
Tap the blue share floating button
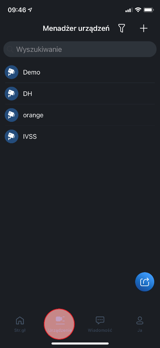(145, 282)
